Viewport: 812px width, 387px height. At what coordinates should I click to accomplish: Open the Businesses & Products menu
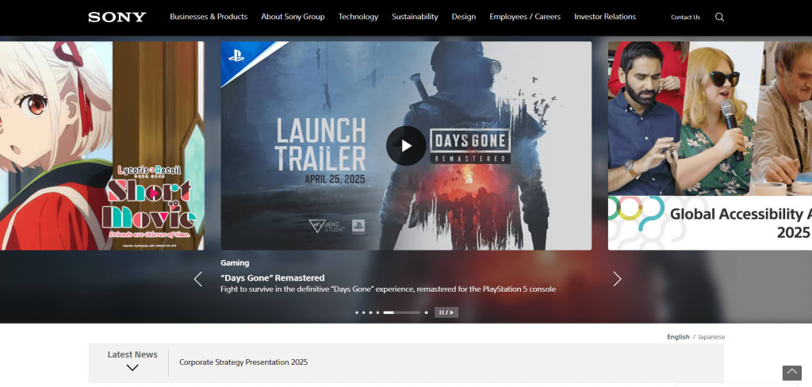pyautogui.click(x=209, y=17)
